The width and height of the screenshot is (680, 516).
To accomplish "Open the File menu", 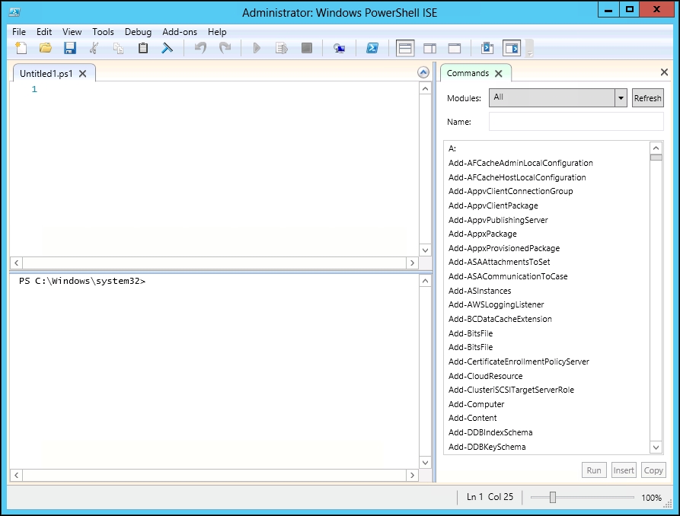I will click(x=18, y=32).
